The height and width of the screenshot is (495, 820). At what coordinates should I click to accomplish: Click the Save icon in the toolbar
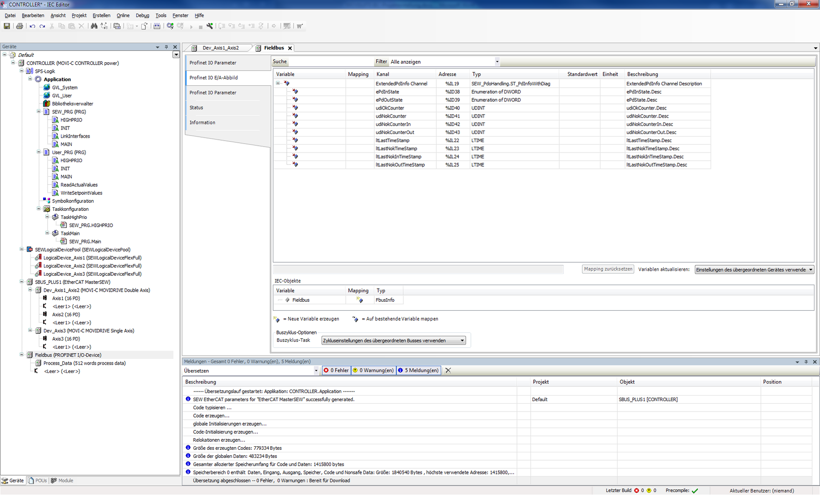coord(7,26)
